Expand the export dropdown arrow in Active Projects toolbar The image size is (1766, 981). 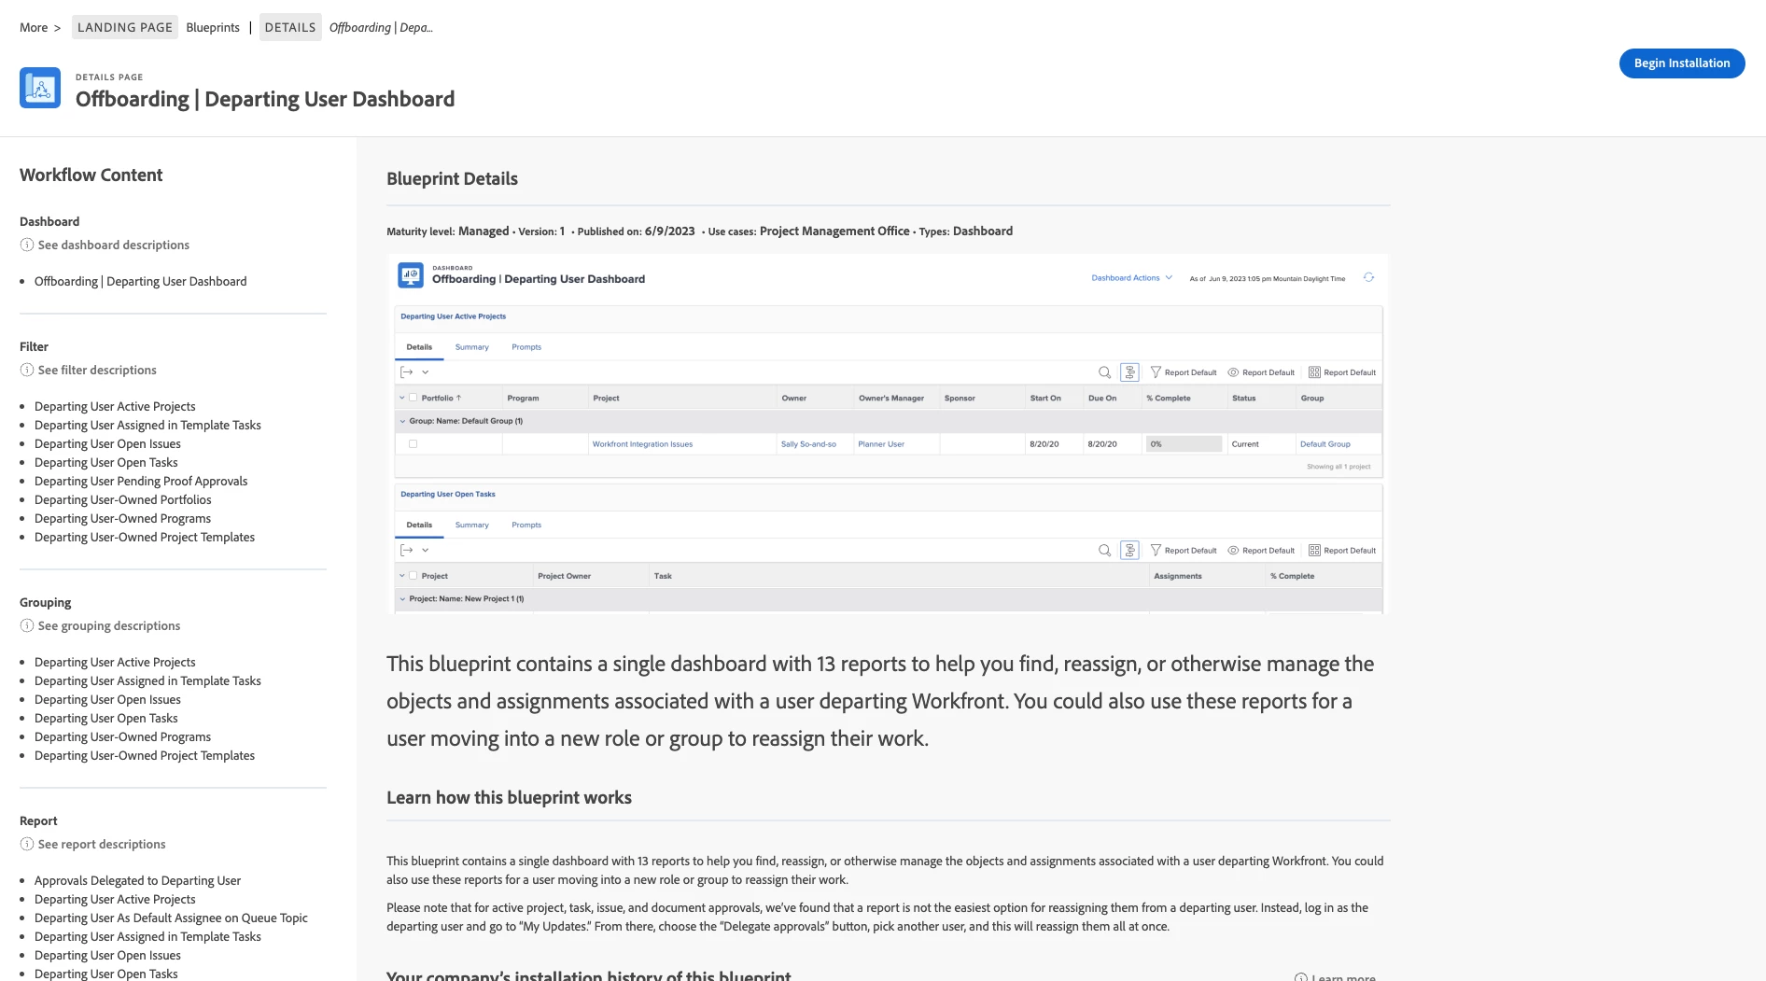[426, 372]
